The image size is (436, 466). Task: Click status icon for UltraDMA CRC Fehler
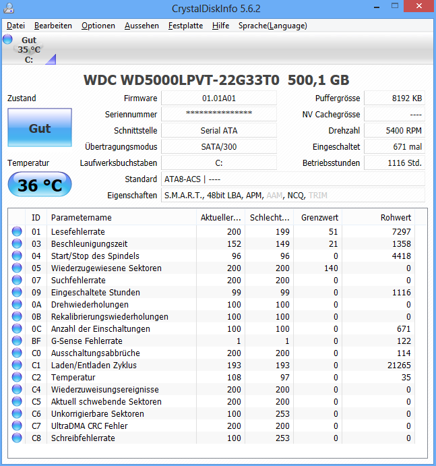point(17,426)
